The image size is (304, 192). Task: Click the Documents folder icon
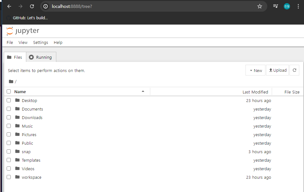tap(17, 109)
